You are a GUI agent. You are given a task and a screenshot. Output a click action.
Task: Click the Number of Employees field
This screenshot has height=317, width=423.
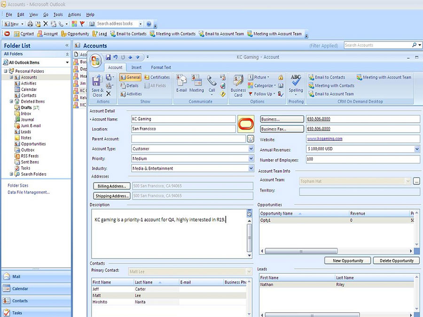coord(363,159)
